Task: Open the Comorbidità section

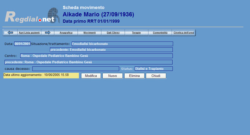Action: point(160,32)
